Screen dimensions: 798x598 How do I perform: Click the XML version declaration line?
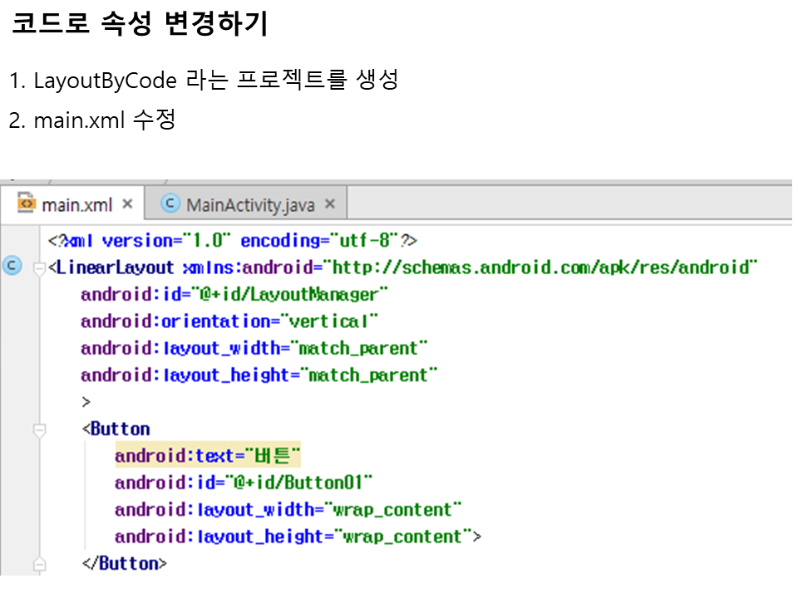[233, 241]
